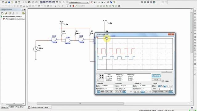Set trigger source to channel A

pos(165,86)
